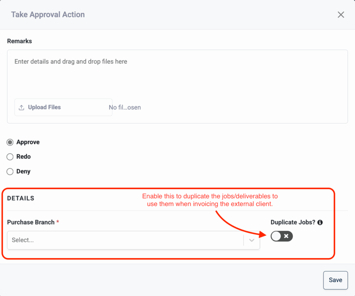Click the Deny label text

[x=24, y=171]
